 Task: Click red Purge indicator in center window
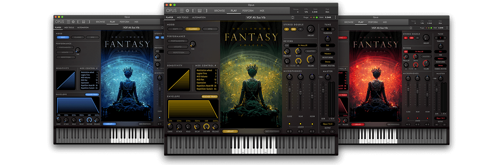point(312,17)
